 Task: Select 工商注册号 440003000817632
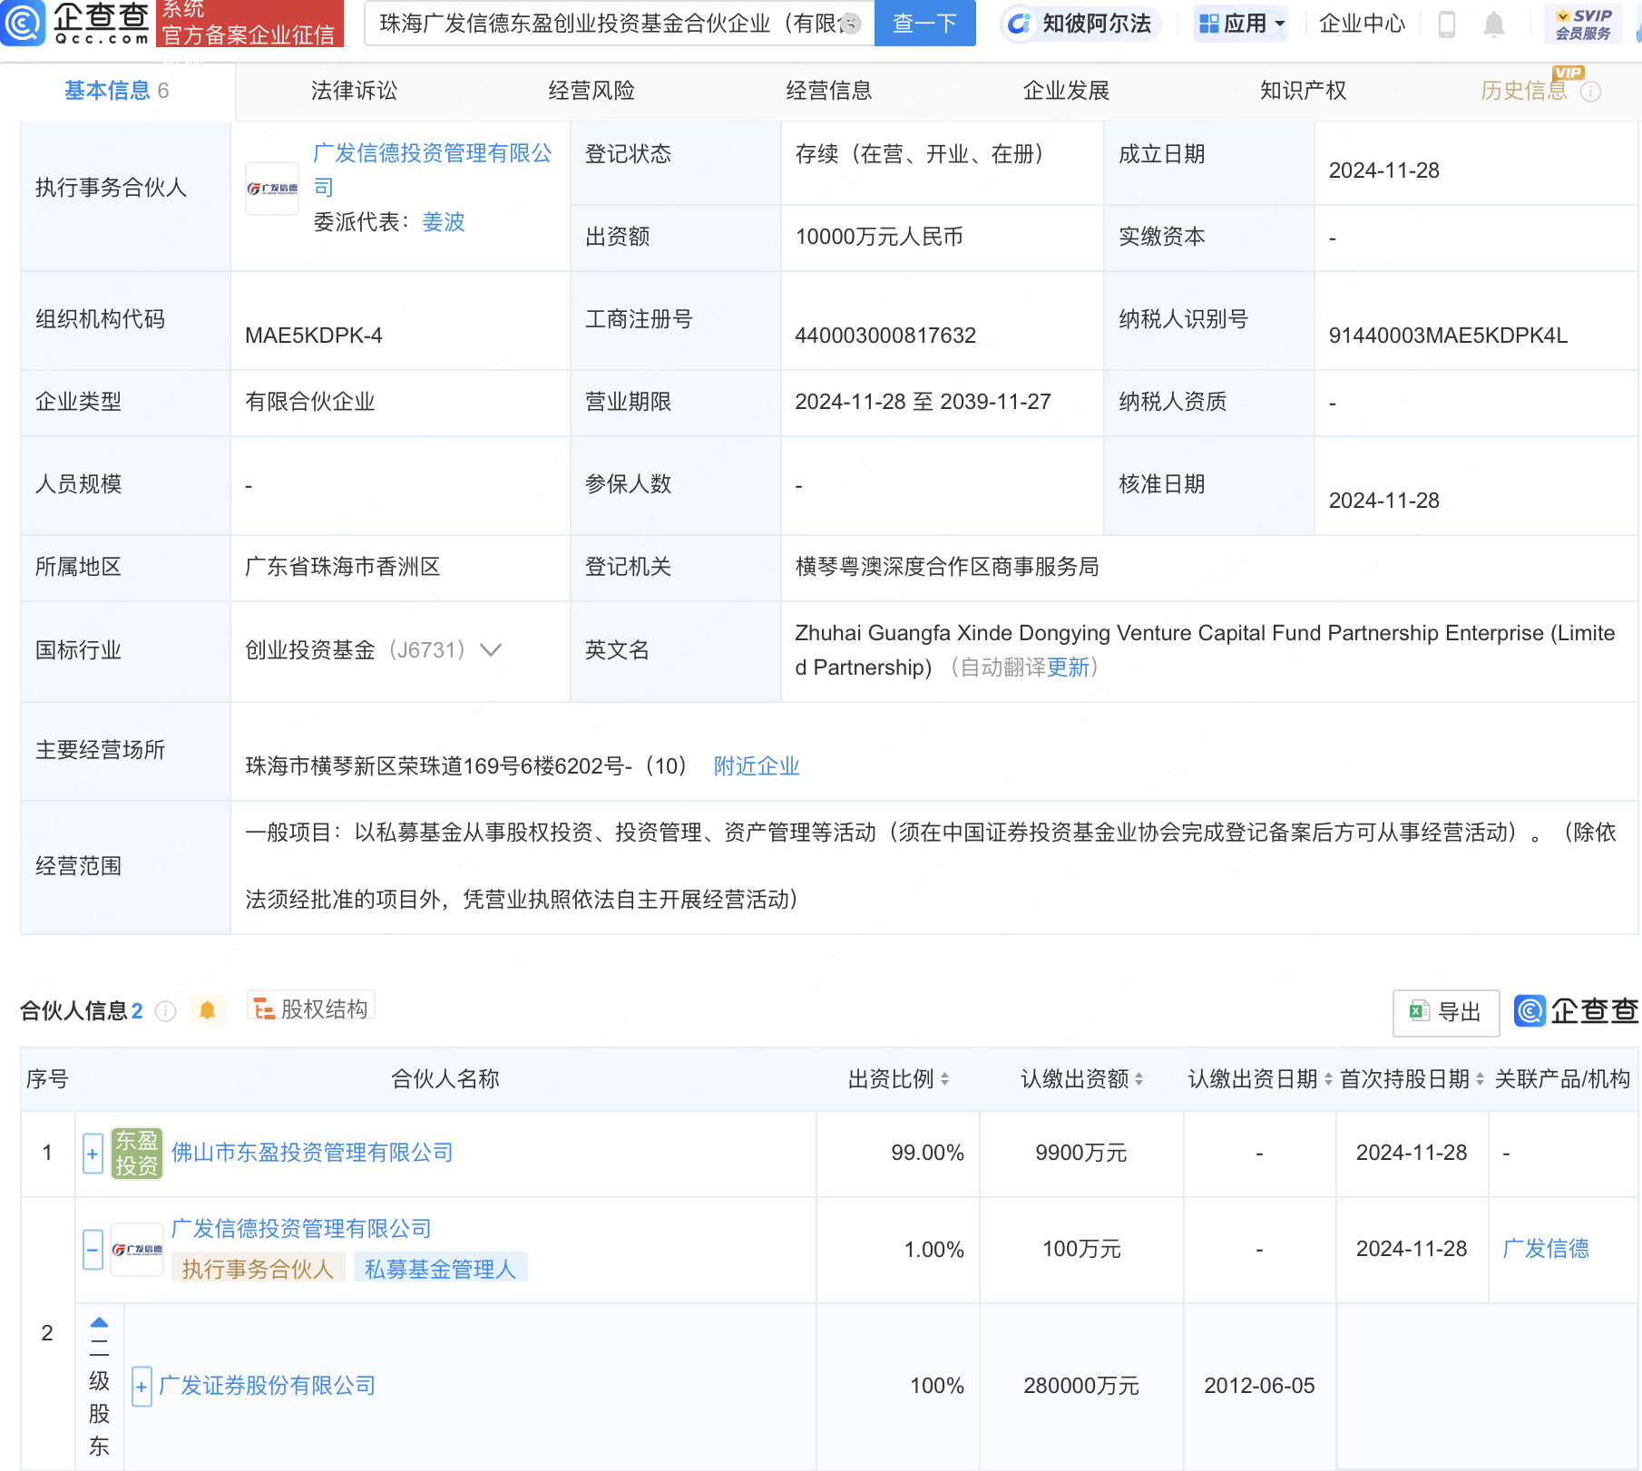click(885, 336)
